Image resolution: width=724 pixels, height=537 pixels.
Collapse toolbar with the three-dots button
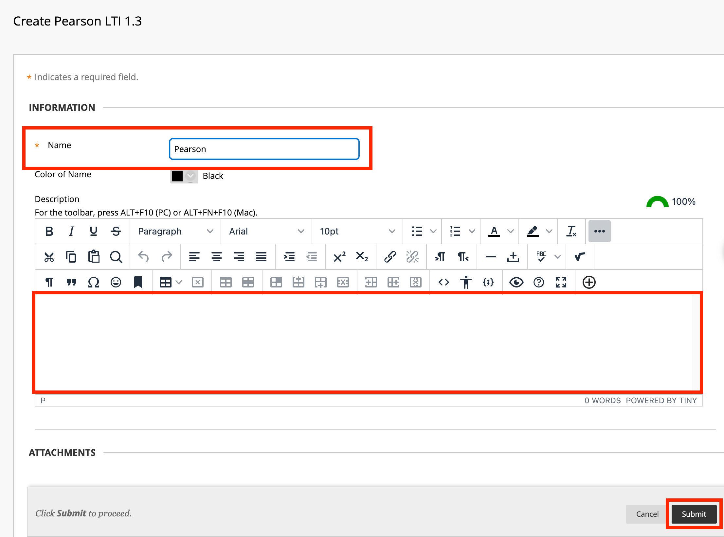(x=600, y=231)
